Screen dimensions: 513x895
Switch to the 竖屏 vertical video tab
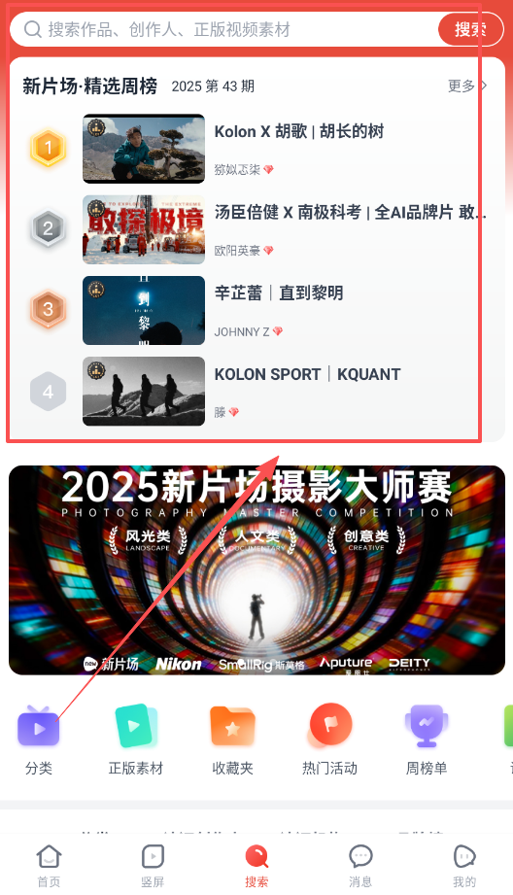153,865
